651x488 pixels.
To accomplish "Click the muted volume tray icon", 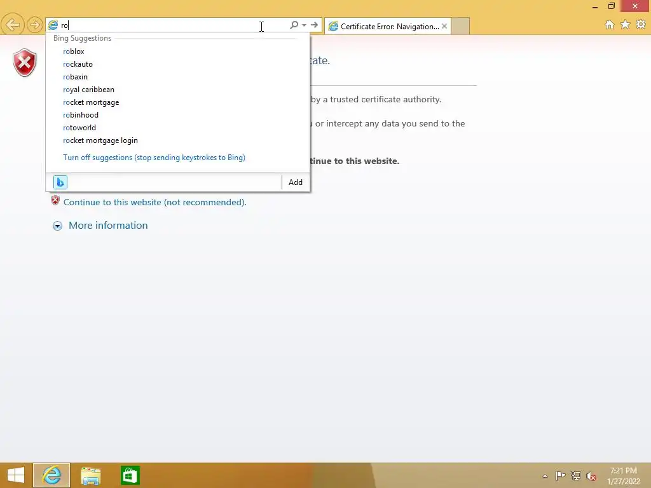I will point(591,476).
